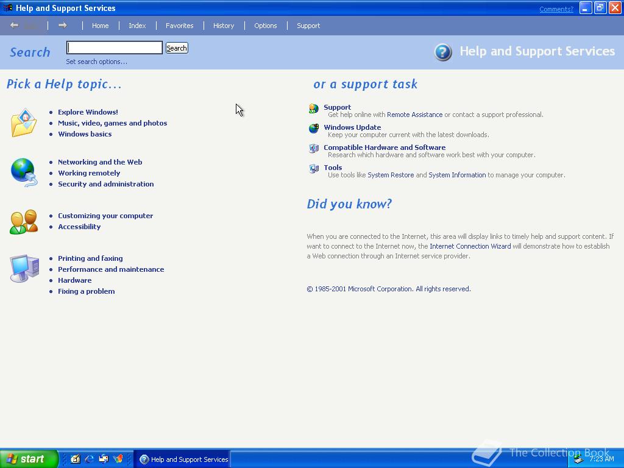Click the Support task icon

pyautogui.click(x=314, y=108)
